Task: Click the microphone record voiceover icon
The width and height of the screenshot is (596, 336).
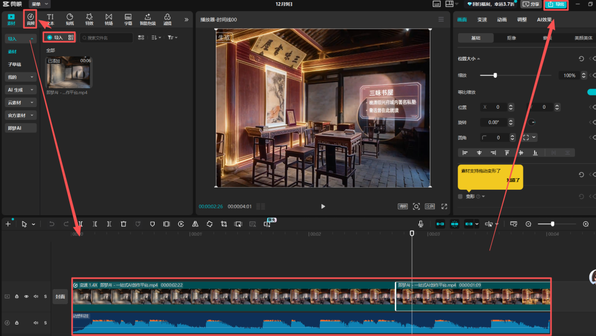Action: click(x=421, y=224)
